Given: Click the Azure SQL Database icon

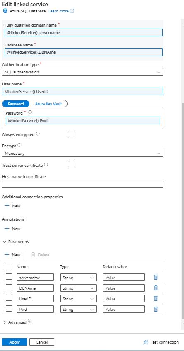Looking at the screenshot, I should tap(5, 11).
